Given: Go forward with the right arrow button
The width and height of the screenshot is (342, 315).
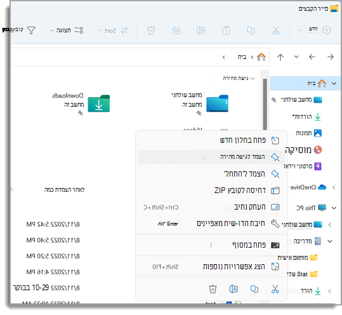Looking at the screenshot, I should [331, 57].
